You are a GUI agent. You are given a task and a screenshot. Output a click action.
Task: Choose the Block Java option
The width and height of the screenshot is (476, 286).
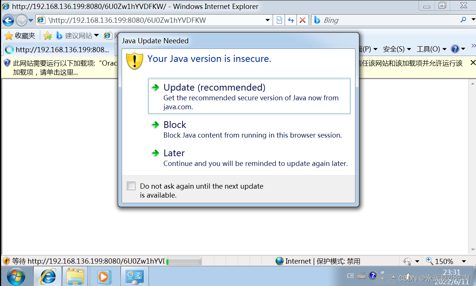(249, 129)
